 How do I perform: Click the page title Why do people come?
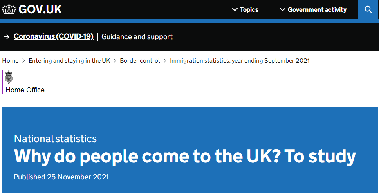185,156
